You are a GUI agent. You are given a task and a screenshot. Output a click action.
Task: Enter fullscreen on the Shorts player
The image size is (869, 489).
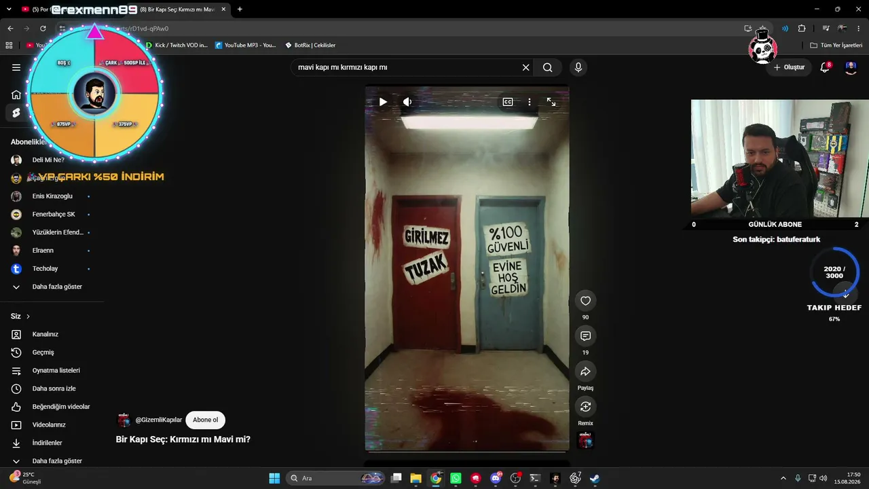(x=551, y=102)
